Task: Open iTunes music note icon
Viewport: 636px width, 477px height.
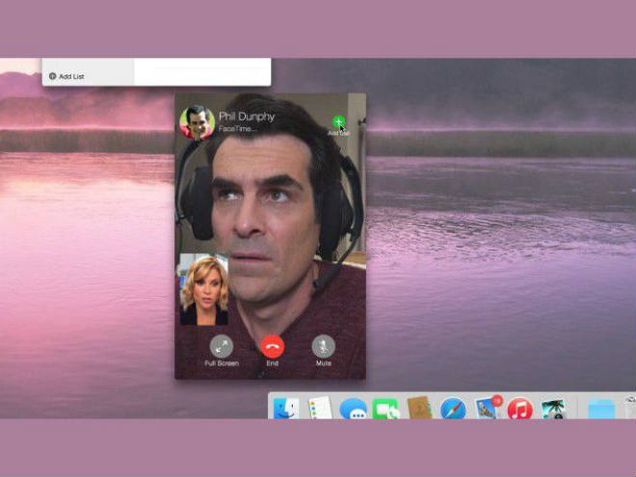Action: pos(520,410)
